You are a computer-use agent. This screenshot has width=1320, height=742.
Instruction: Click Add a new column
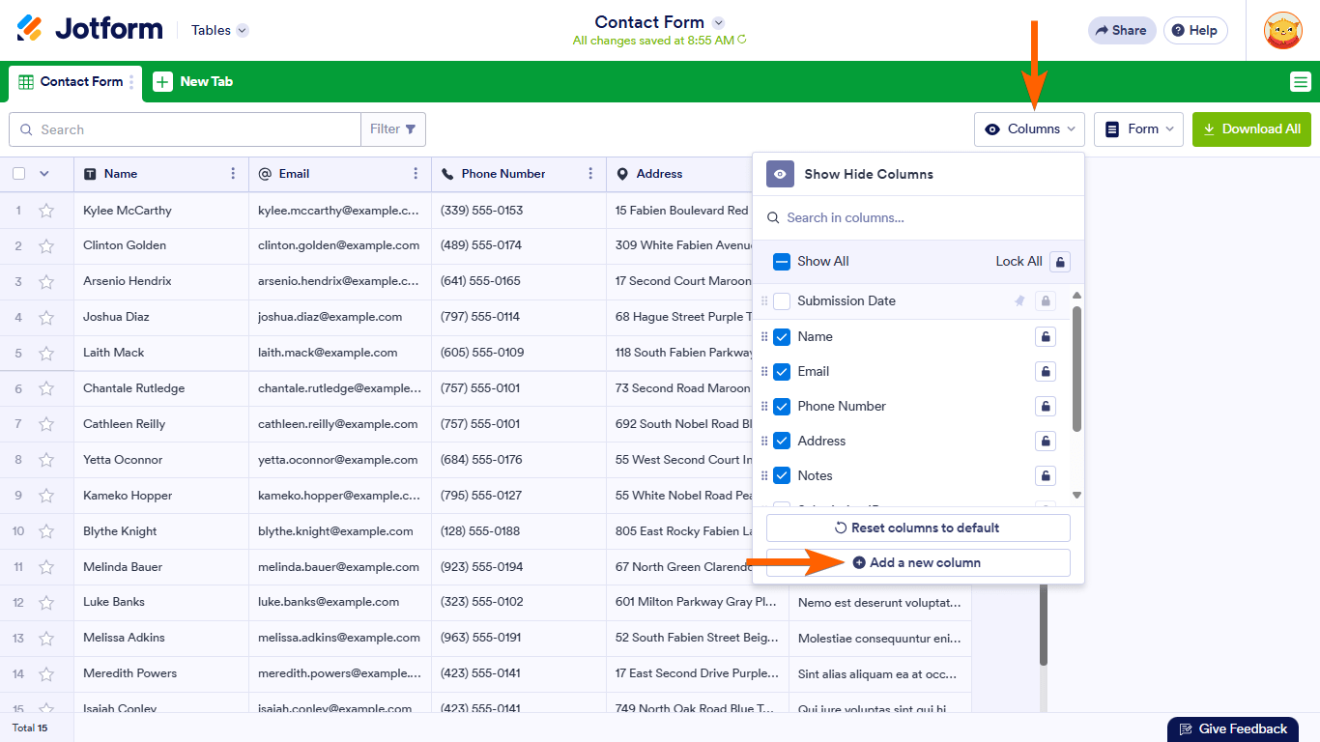pyautogui.click(x=917, y=563)
